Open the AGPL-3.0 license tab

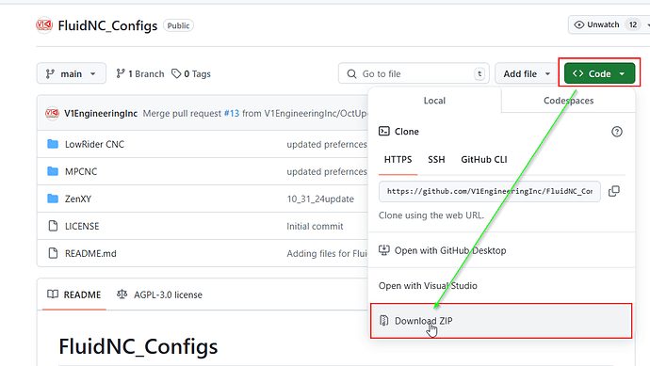tap(159, 294)
